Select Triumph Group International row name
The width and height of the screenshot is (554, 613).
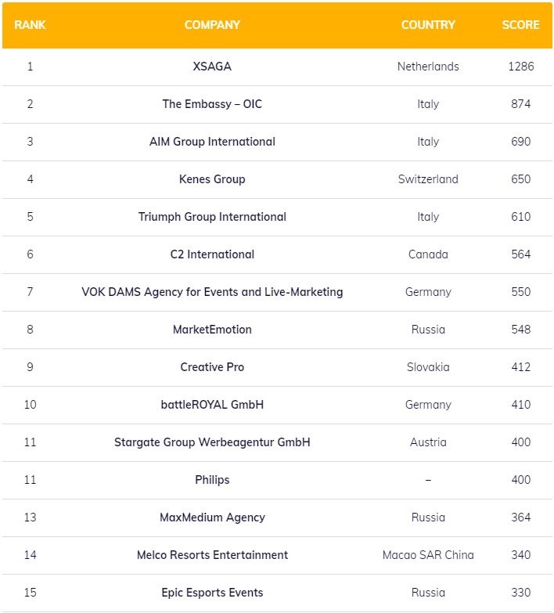212,217
